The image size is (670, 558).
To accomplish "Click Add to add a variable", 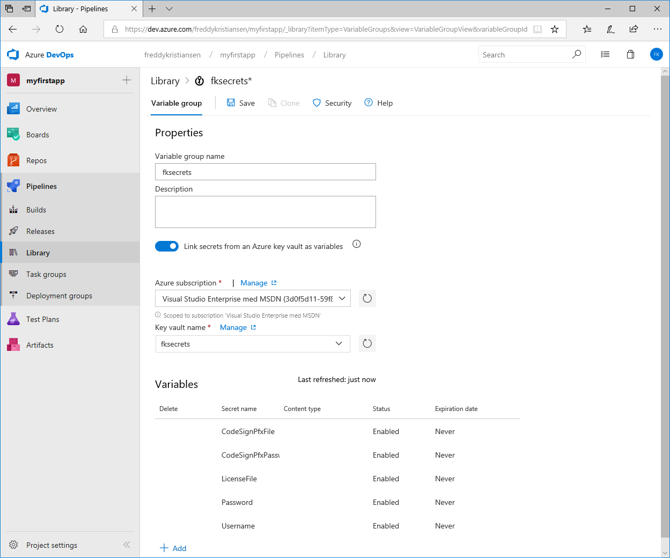I will [173, 548].
